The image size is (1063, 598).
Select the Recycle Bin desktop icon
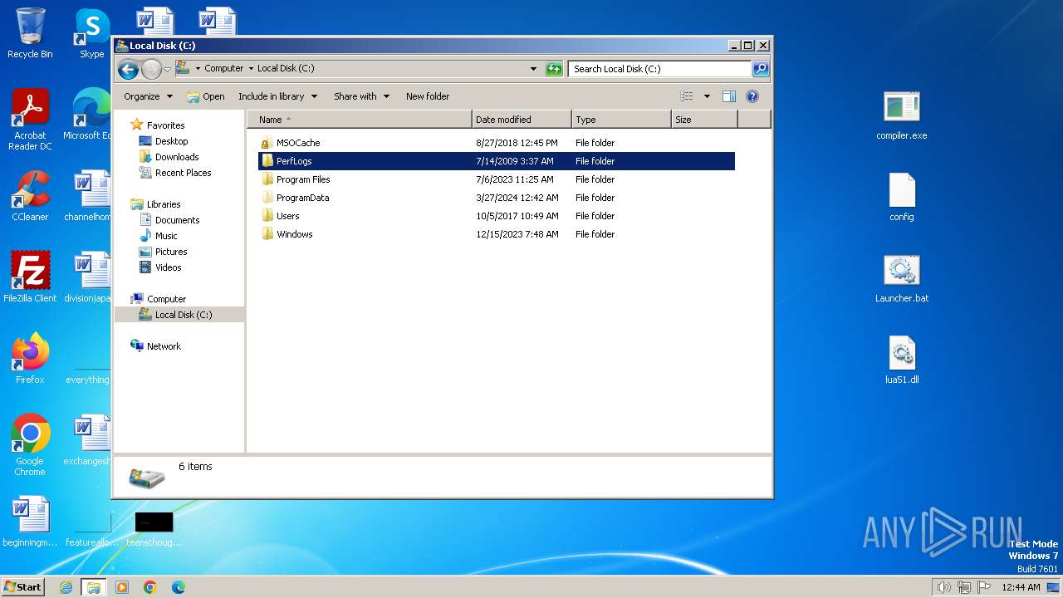tap(30, 33)
